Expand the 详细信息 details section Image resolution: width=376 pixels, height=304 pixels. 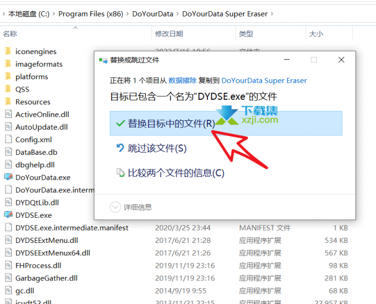tap(115, 207)
